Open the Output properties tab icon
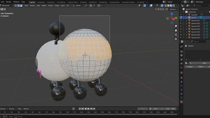This screenshot has height=118, width=210. (181, 55)
